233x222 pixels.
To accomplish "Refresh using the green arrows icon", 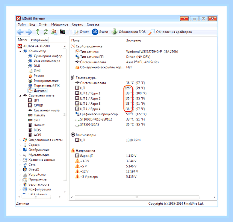I will tap(46, 32).
